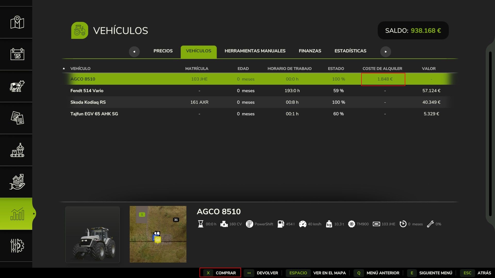
Task: Select the statistics bar chart icon
Action: pos(17,214)
